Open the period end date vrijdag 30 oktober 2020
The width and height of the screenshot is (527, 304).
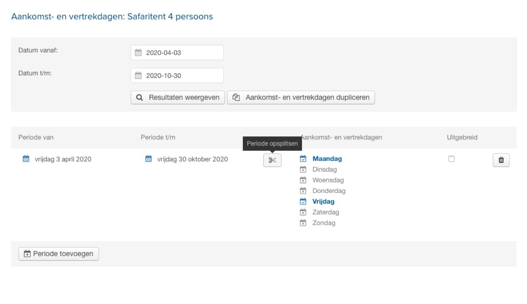[x=192, y=159]
